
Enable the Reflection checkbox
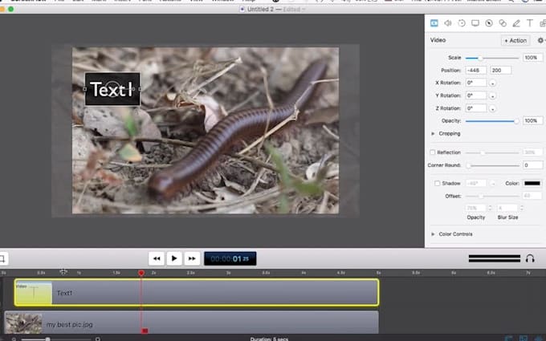pyautogui.click(x=433, y=152)
